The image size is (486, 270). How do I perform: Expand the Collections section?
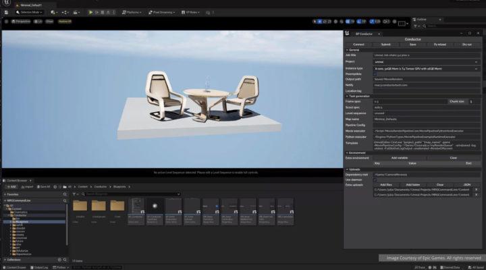[x=5, y=260]
